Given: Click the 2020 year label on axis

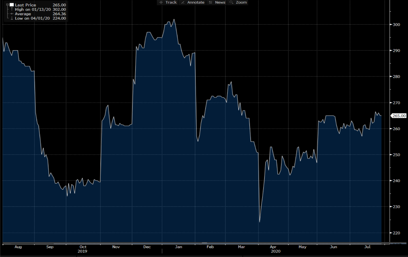Looking at the screenshot, I should click(276, 251).
